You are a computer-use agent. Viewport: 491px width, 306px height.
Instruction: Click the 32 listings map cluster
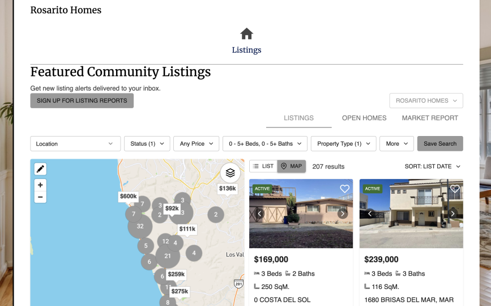coord(140,226)
